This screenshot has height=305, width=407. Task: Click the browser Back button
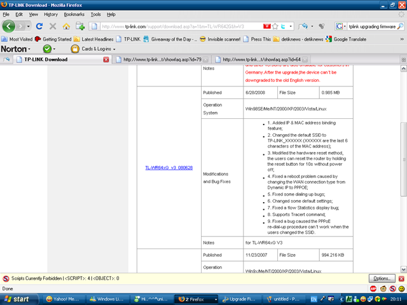click(x=9, y=26)
